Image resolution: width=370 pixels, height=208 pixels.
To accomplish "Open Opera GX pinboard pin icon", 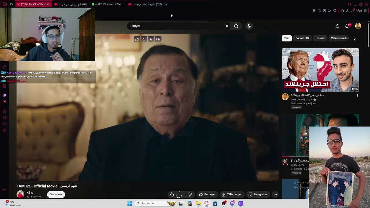I will tap(314, 11).
